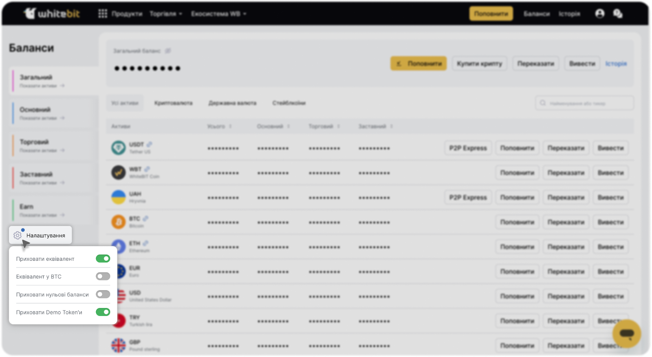
Task: Enable Еквівалент у BTC switch
Action: click(103, 277)
